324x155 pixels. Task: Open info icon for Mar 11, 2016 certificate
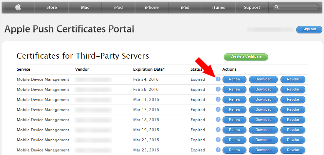[218, 99]
